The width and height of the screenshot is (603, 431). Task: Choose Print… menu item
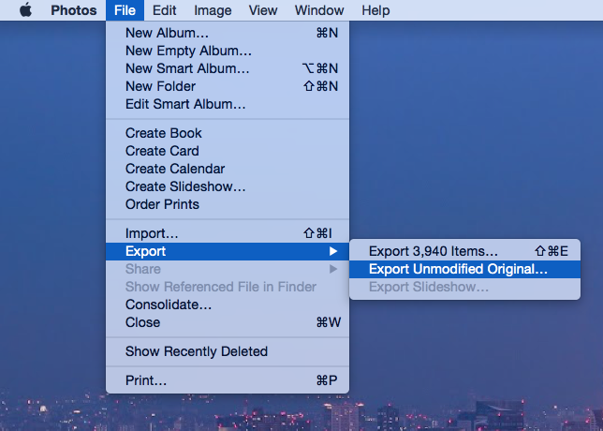click(x=228, y=380)
